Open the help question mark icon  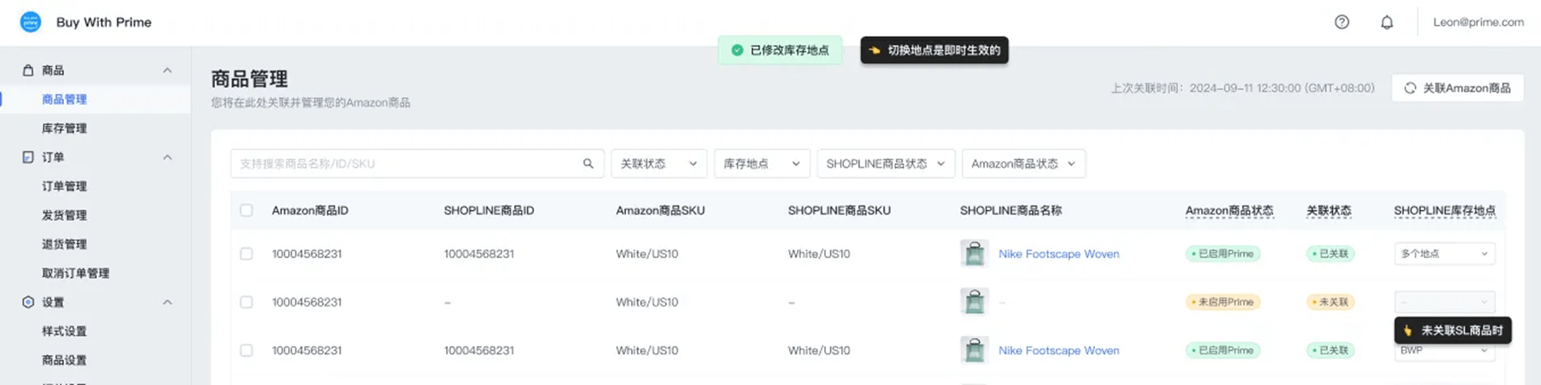[1341, 22]
